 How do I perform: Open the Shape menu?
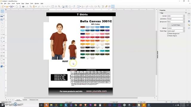tap(27, 4)
